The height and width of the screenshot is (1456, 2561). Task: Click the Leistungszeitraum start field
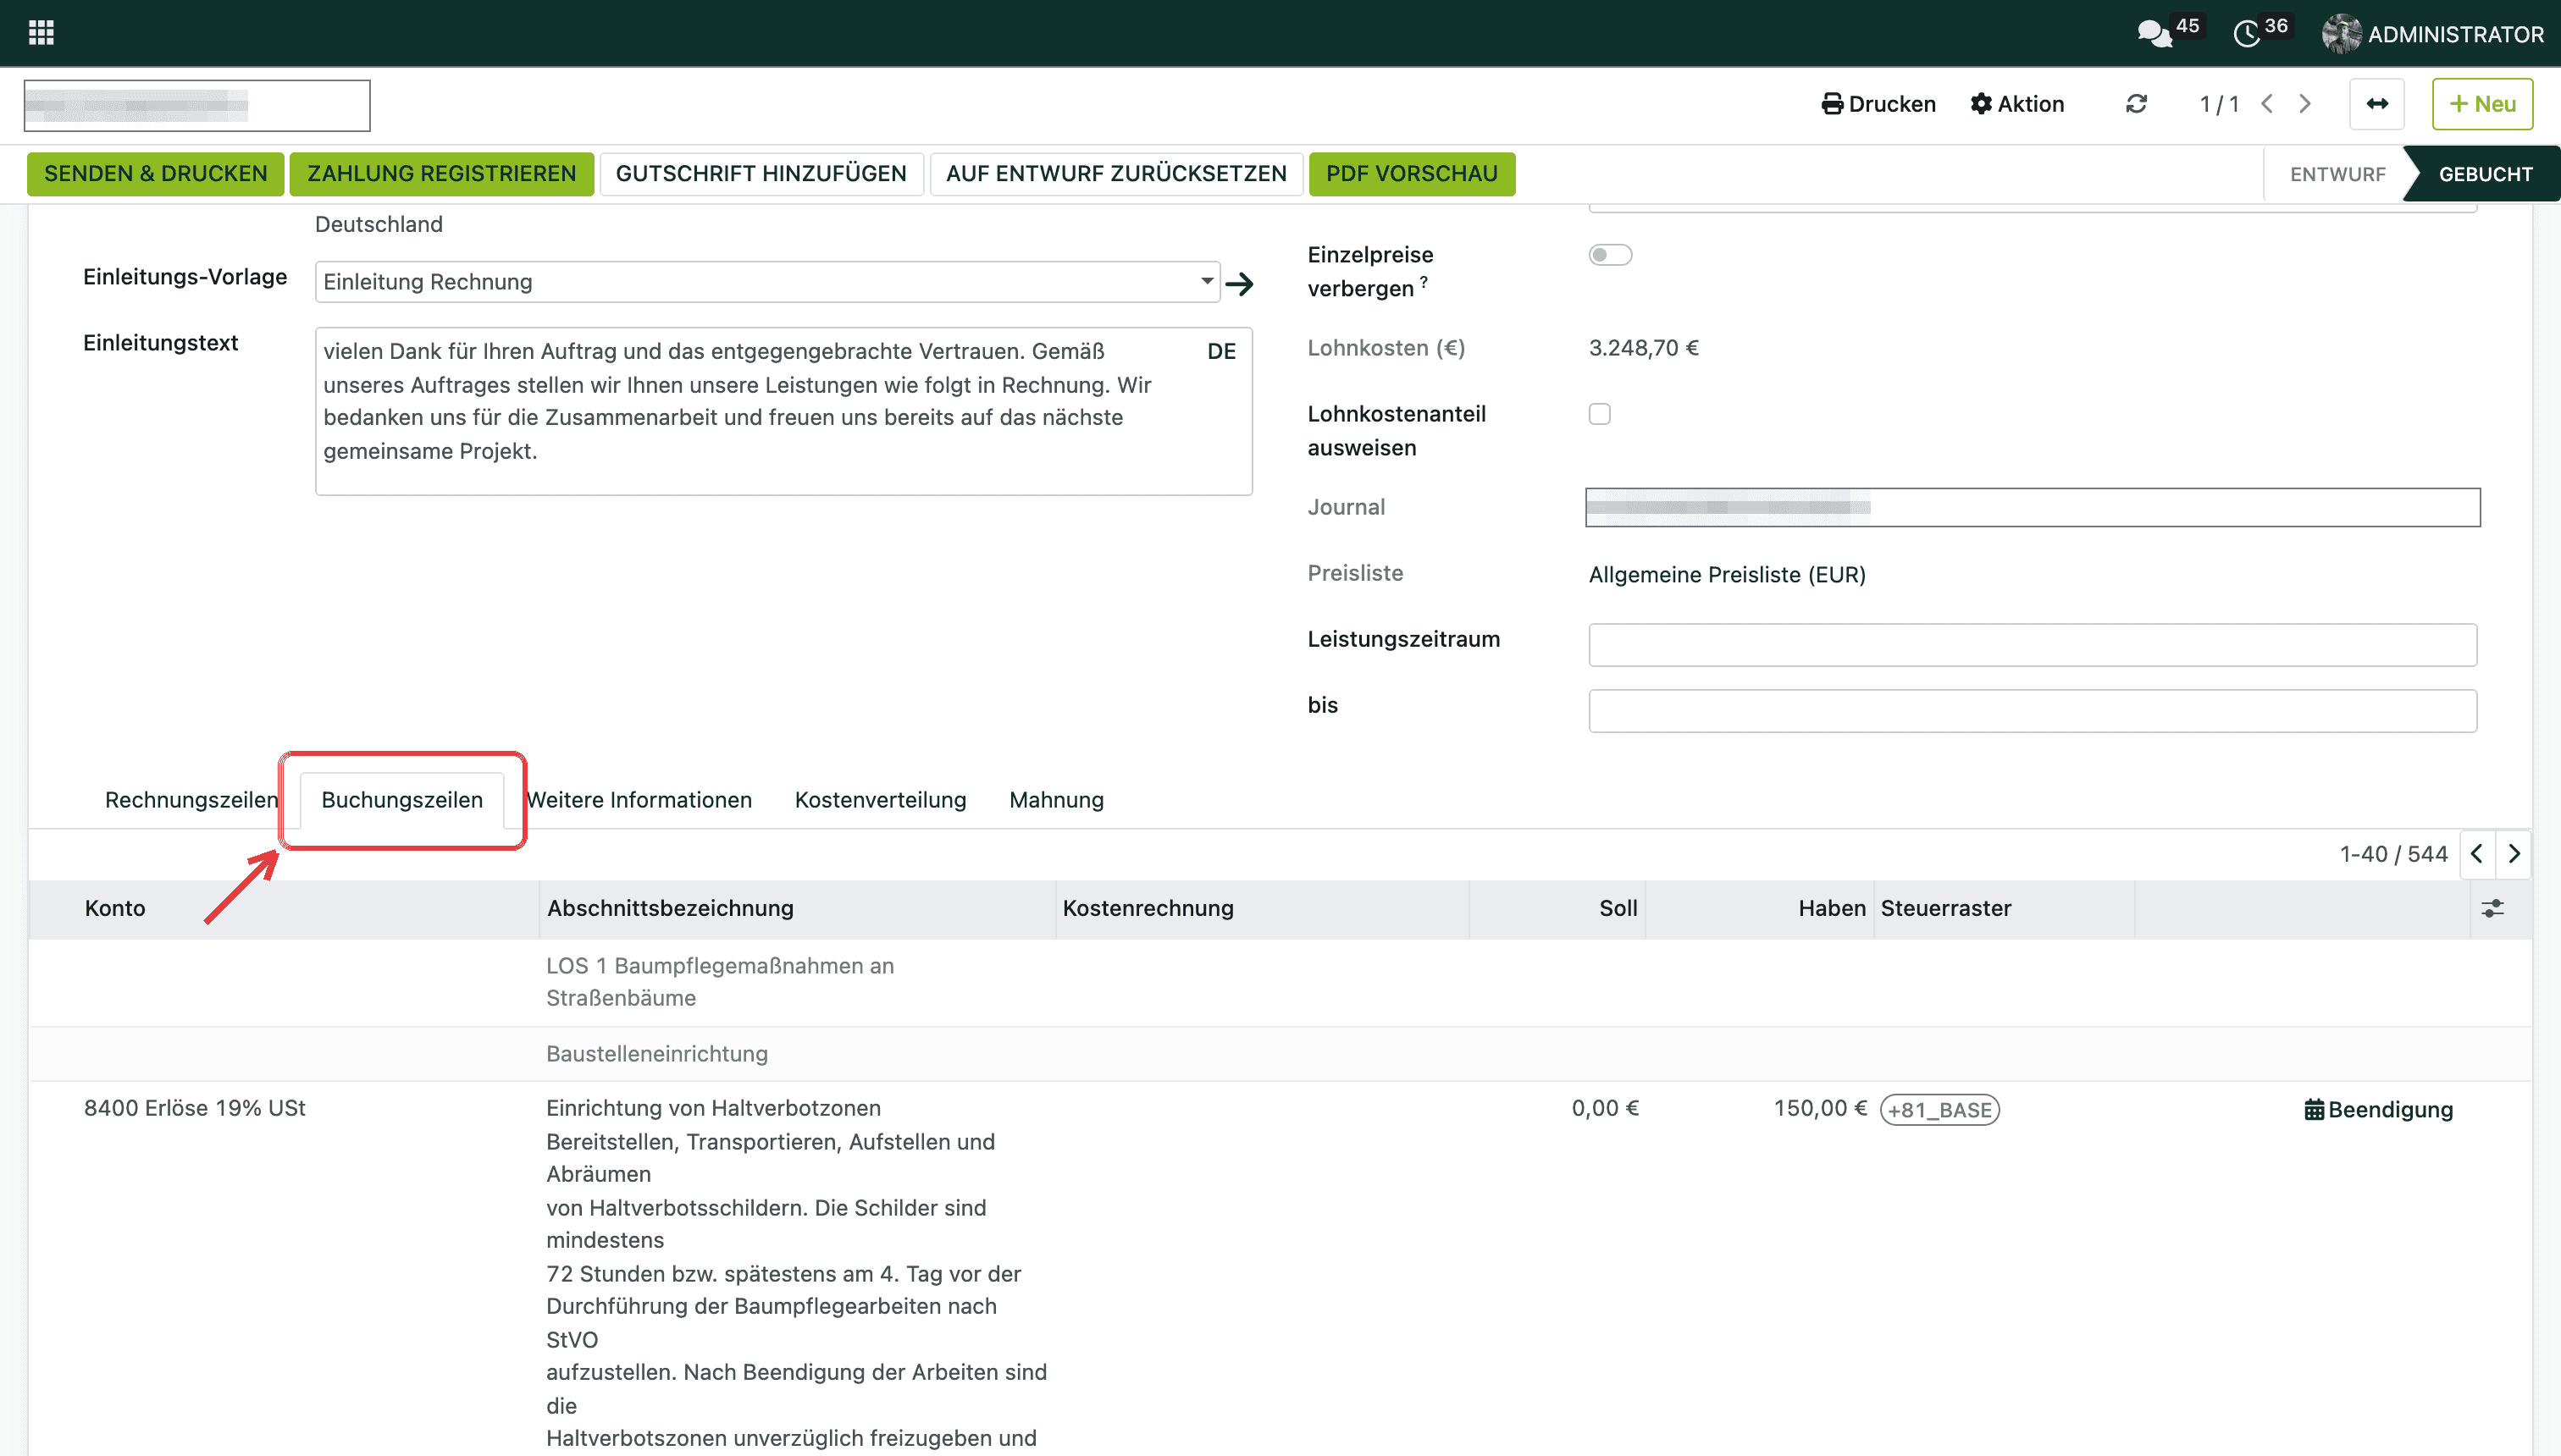point(2033,645)
